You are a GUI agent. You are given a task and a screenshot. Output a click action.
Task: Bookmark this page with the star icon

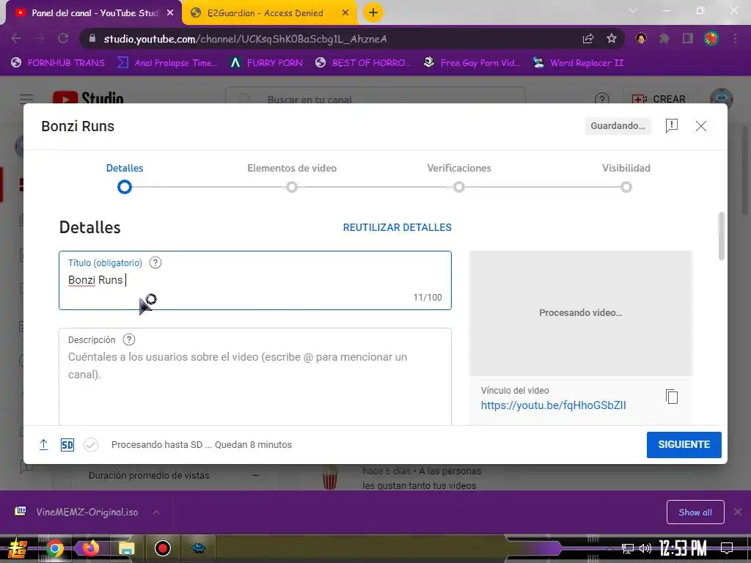[612, 39]
